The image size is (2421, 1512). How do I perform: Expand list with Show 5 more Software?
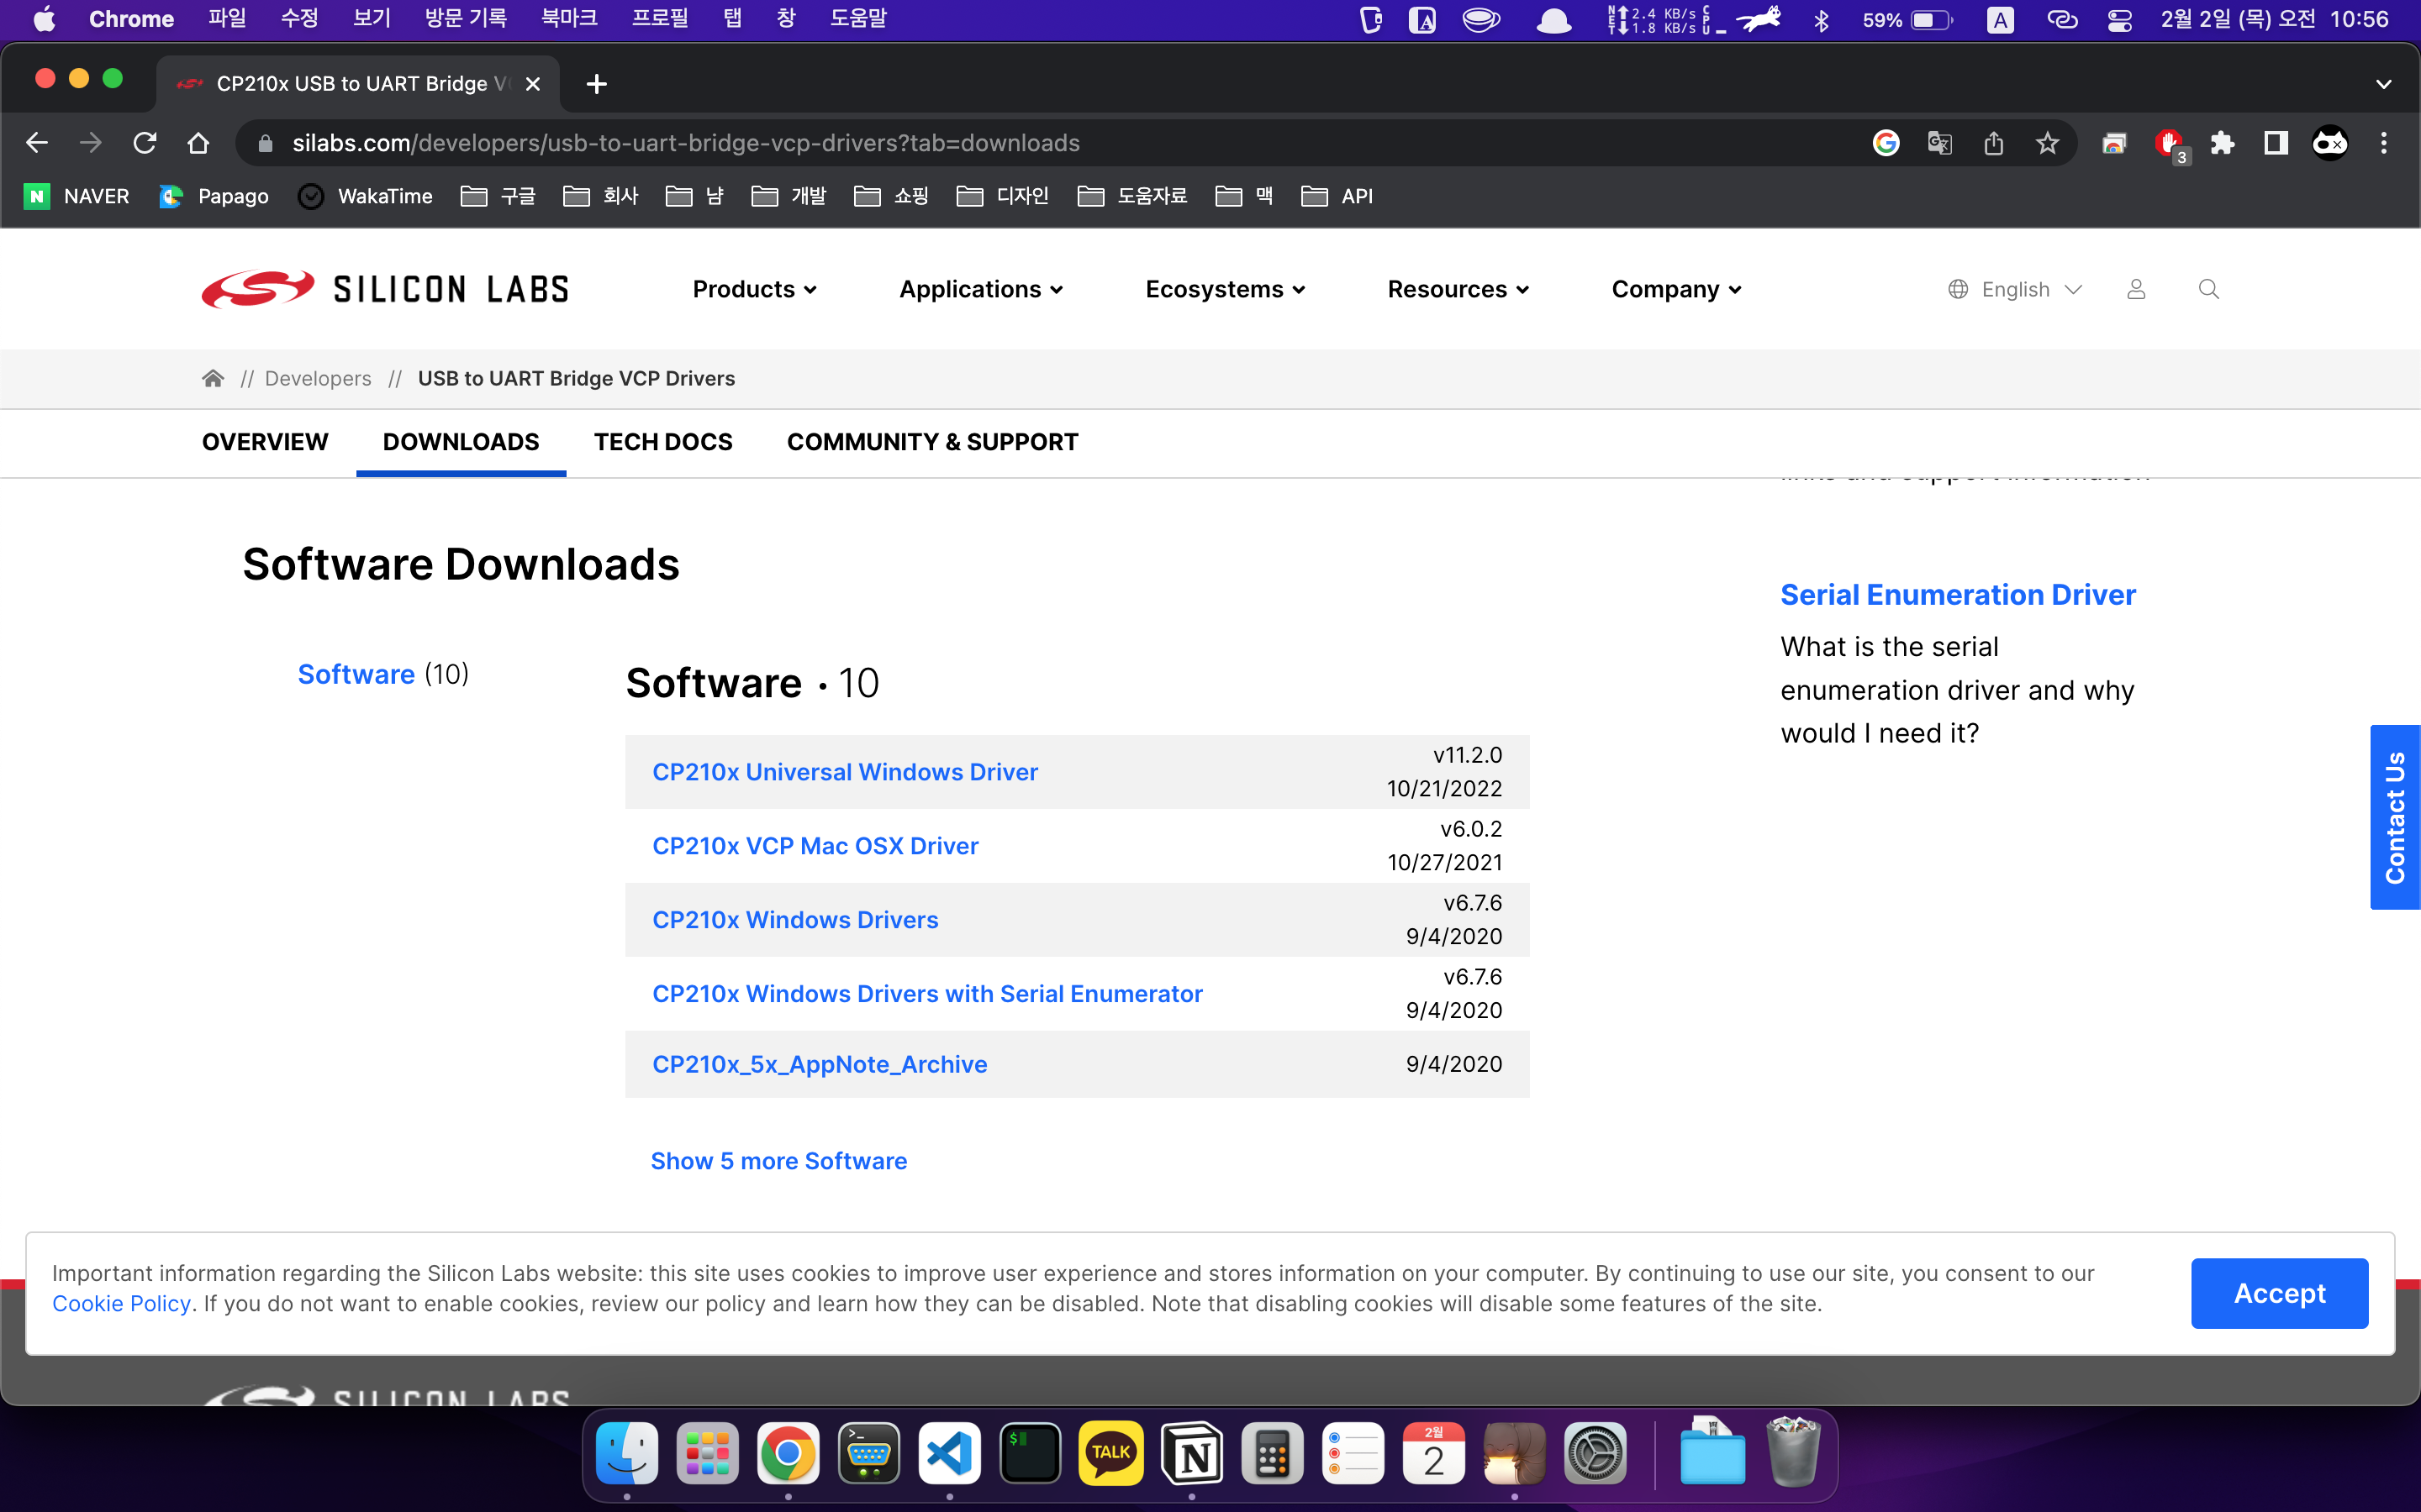pyautogui.click(x=778, y=1161)
